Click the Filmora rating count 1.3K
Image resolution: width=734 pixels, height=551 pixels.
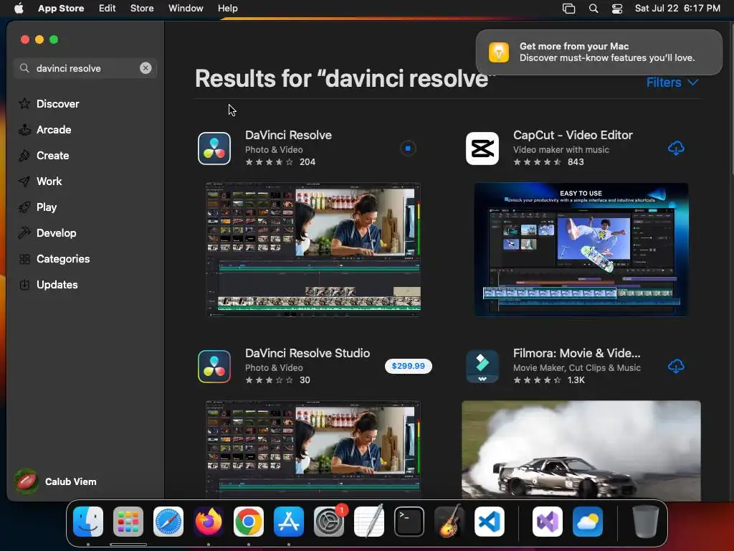point(576,380)
